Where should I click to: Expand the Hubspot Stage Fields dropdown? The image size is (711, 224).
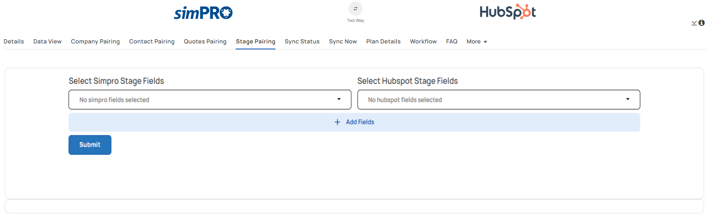(499, 100)
